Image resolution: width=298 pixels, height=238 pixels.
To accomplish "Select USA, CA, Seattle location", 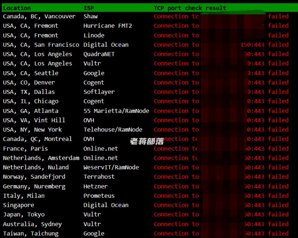I will [x=31, y=73].
